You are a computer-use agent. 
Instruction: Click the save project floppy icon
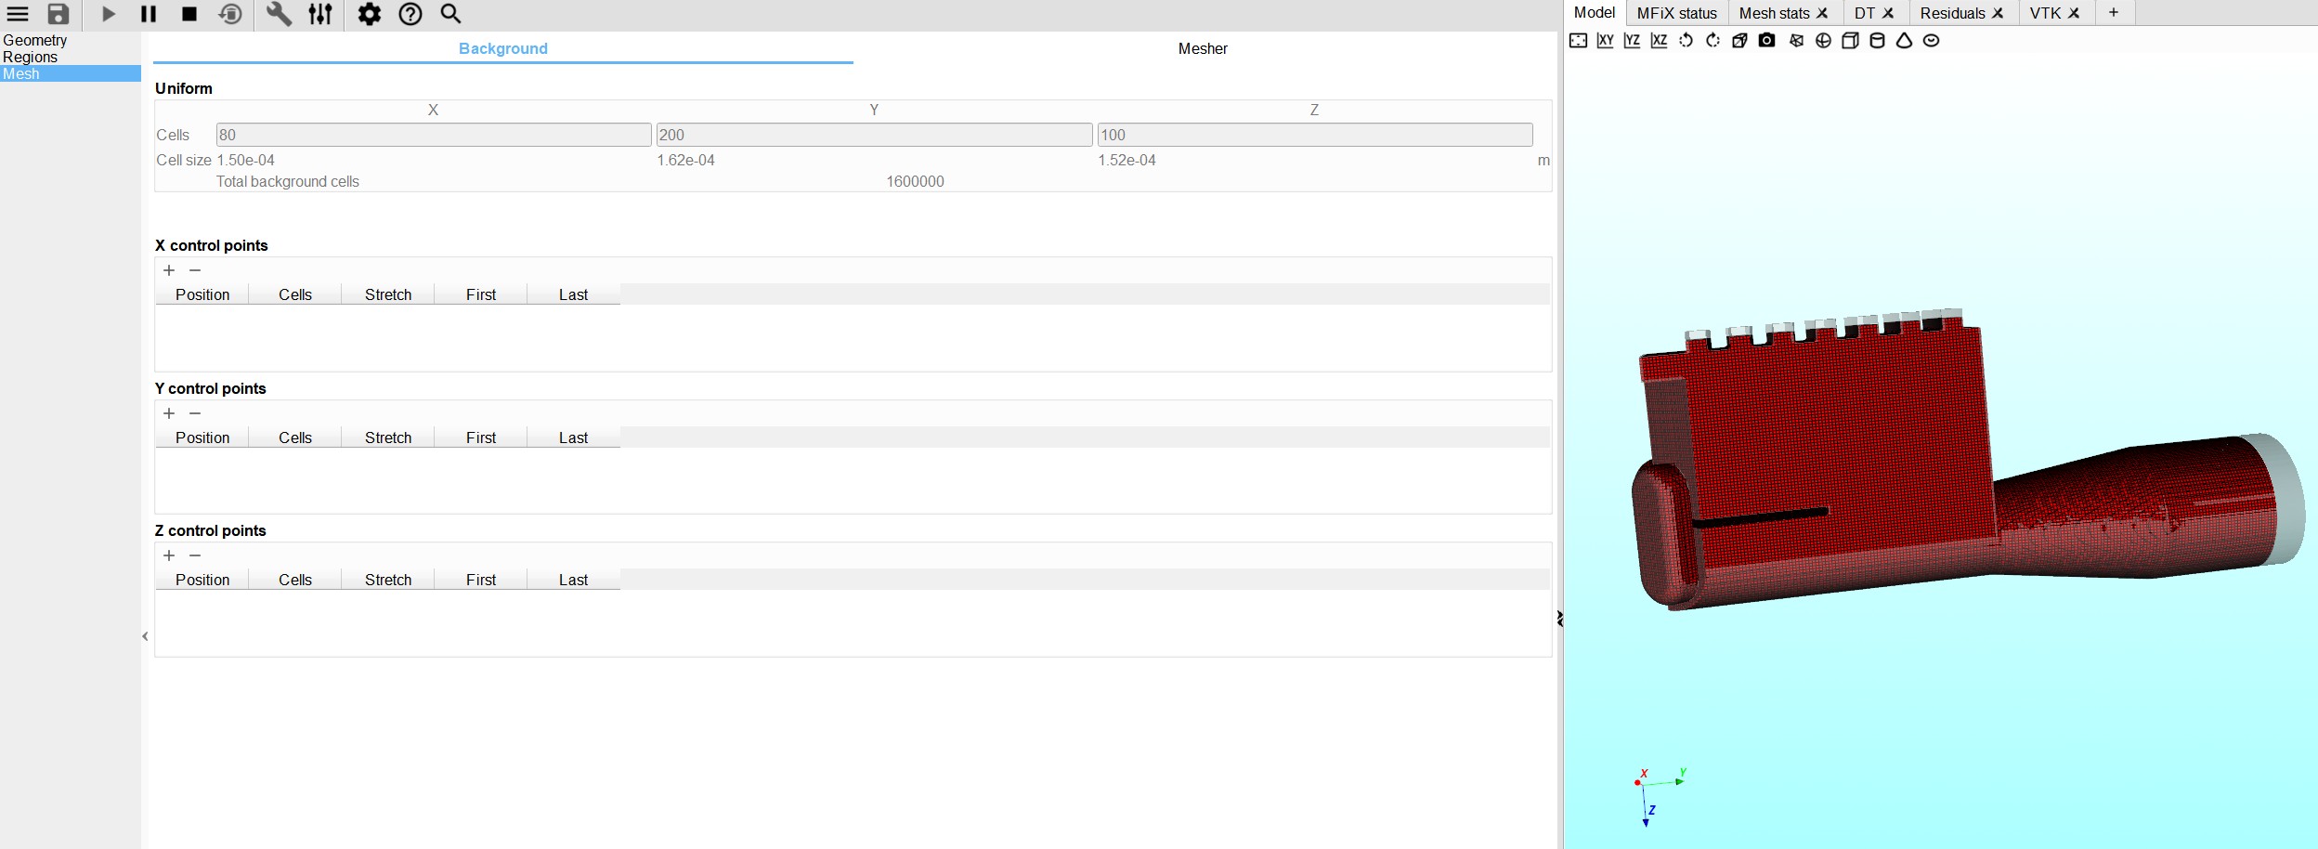pyautogui.click(x=59, y=14)
